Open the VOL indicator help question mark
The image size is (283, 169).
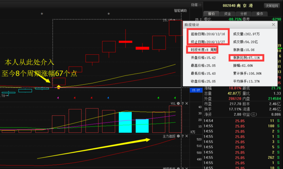click(x=183, y=103)
